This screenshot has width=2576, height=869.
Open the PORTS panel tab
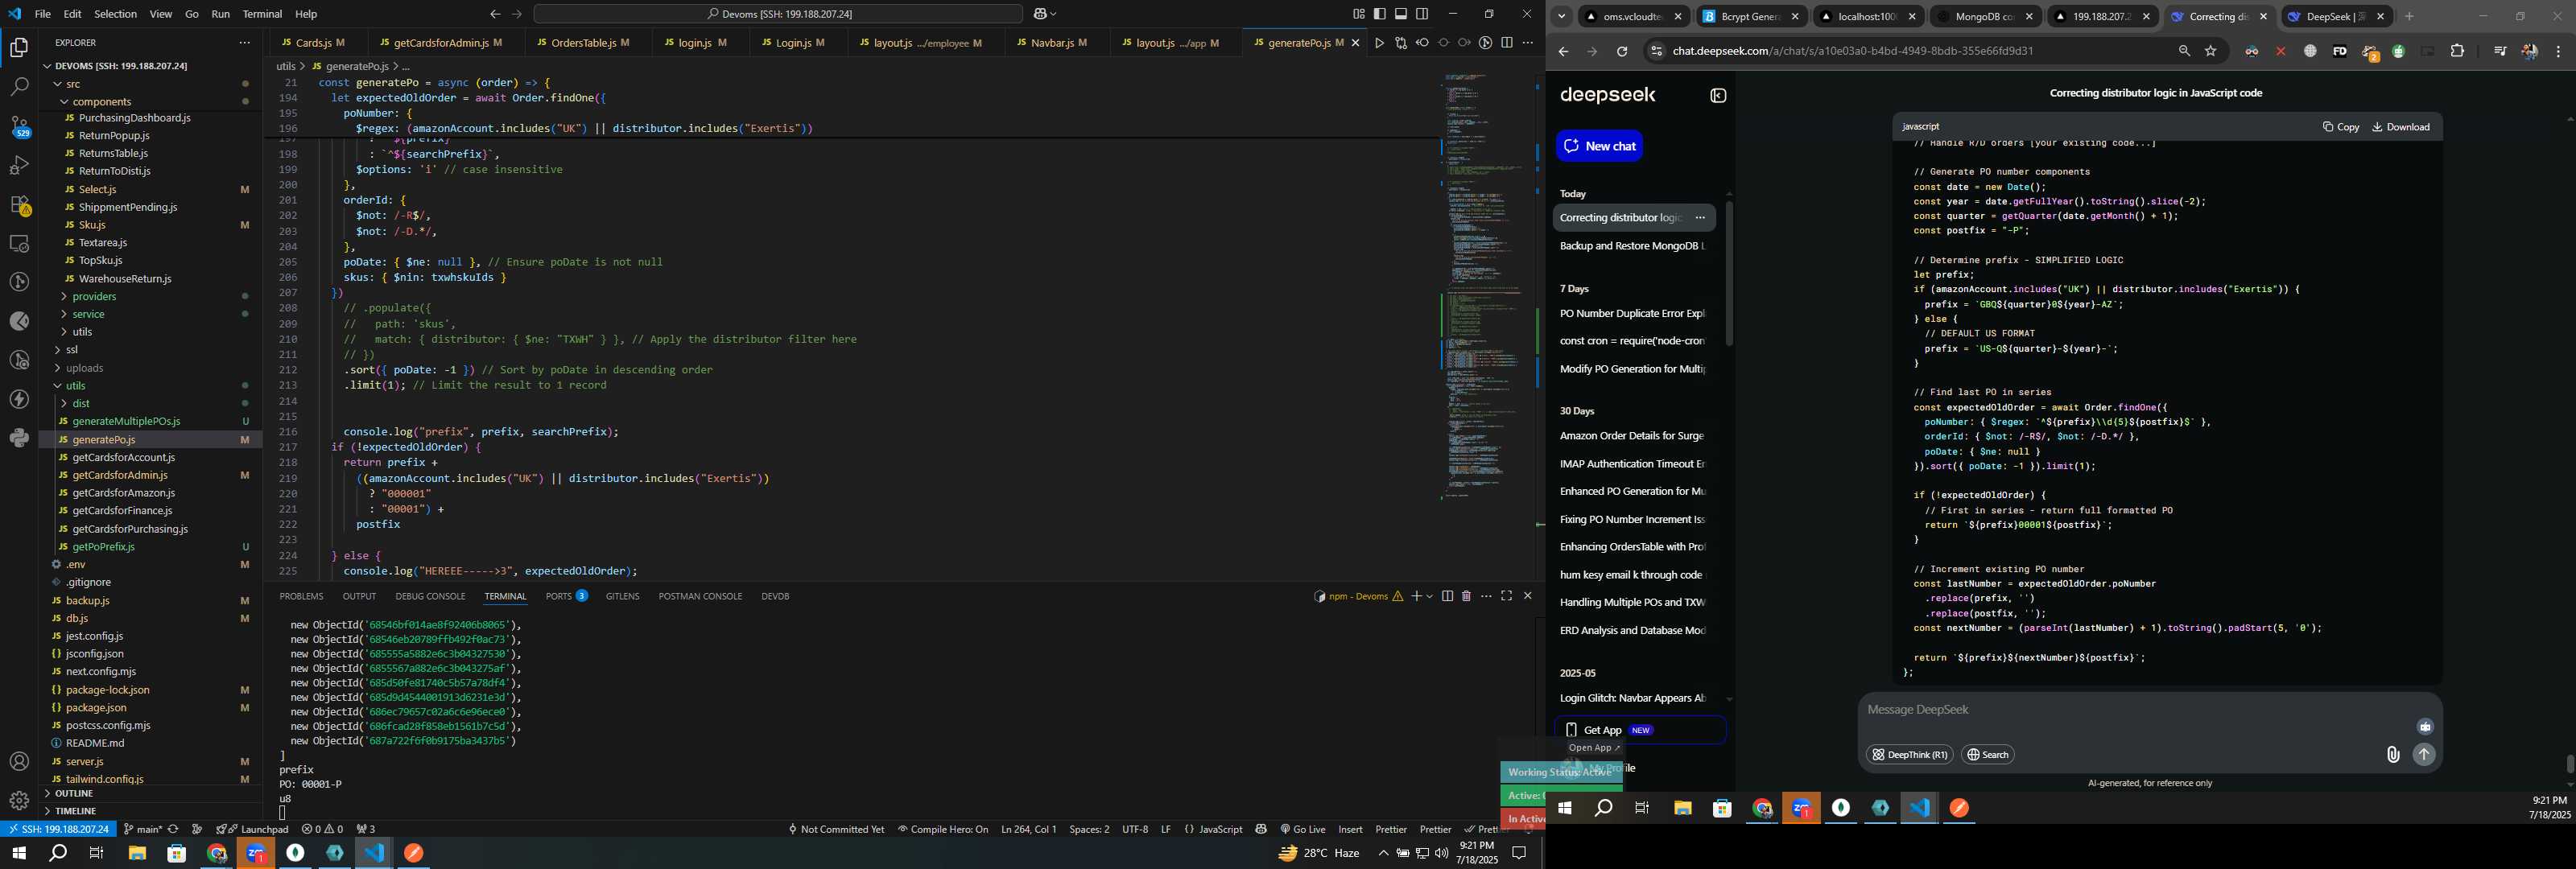(x=566, y=596)
